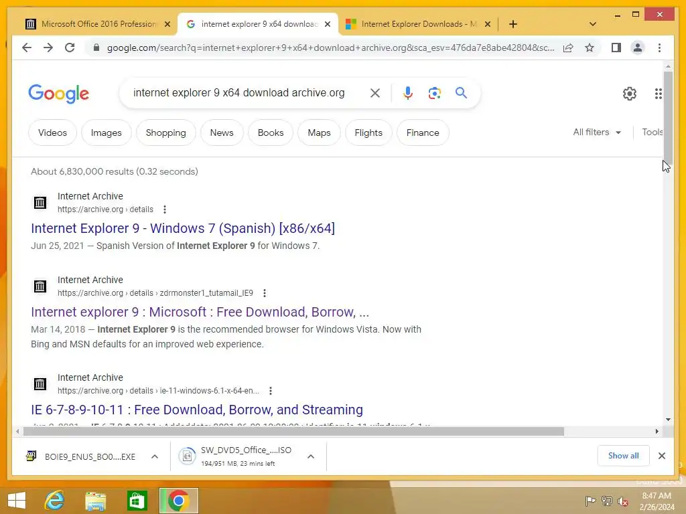Click the address bar URL
Viewport: 686px width, 514px height.
click(330, 48)
